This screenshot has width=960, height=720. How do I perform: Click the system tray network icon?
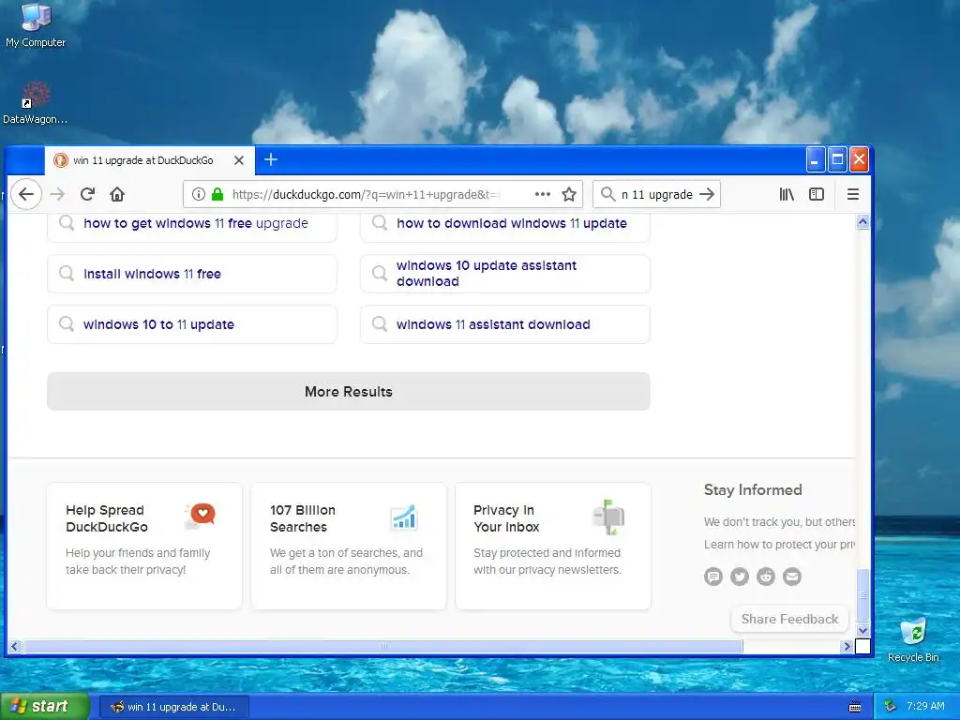coord(891,707)
